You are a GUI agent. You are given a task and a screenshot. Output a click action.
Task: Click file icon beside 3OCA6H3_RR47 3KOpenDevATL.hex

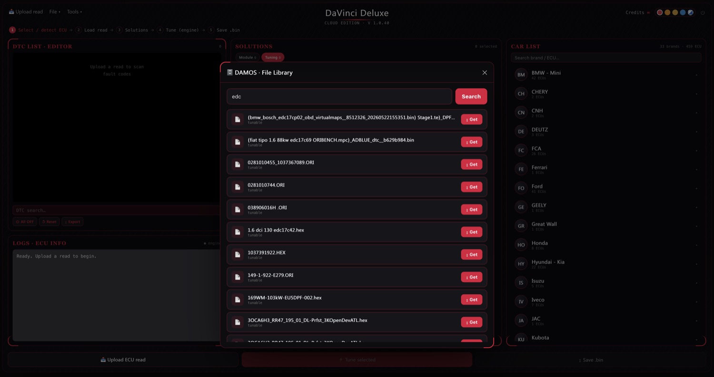tap(238, 322)
